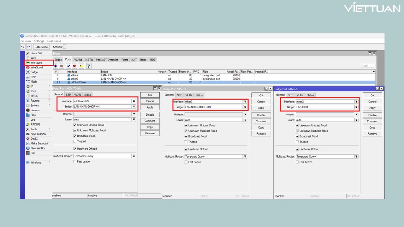Open Multicast Router dropdown in ether2 dialog

click(x=356, y=157)
